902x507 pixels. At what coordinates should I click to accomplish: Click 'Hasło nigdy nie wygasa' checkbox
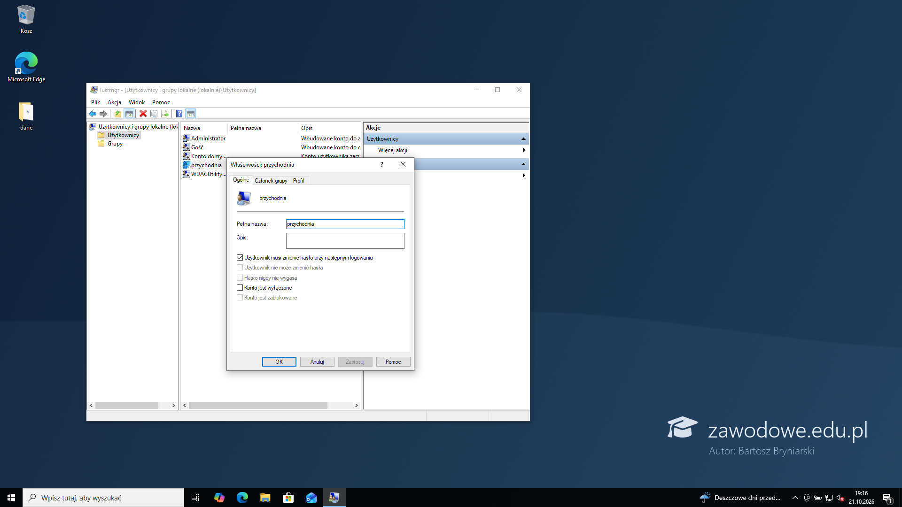(x=240, y=277)
